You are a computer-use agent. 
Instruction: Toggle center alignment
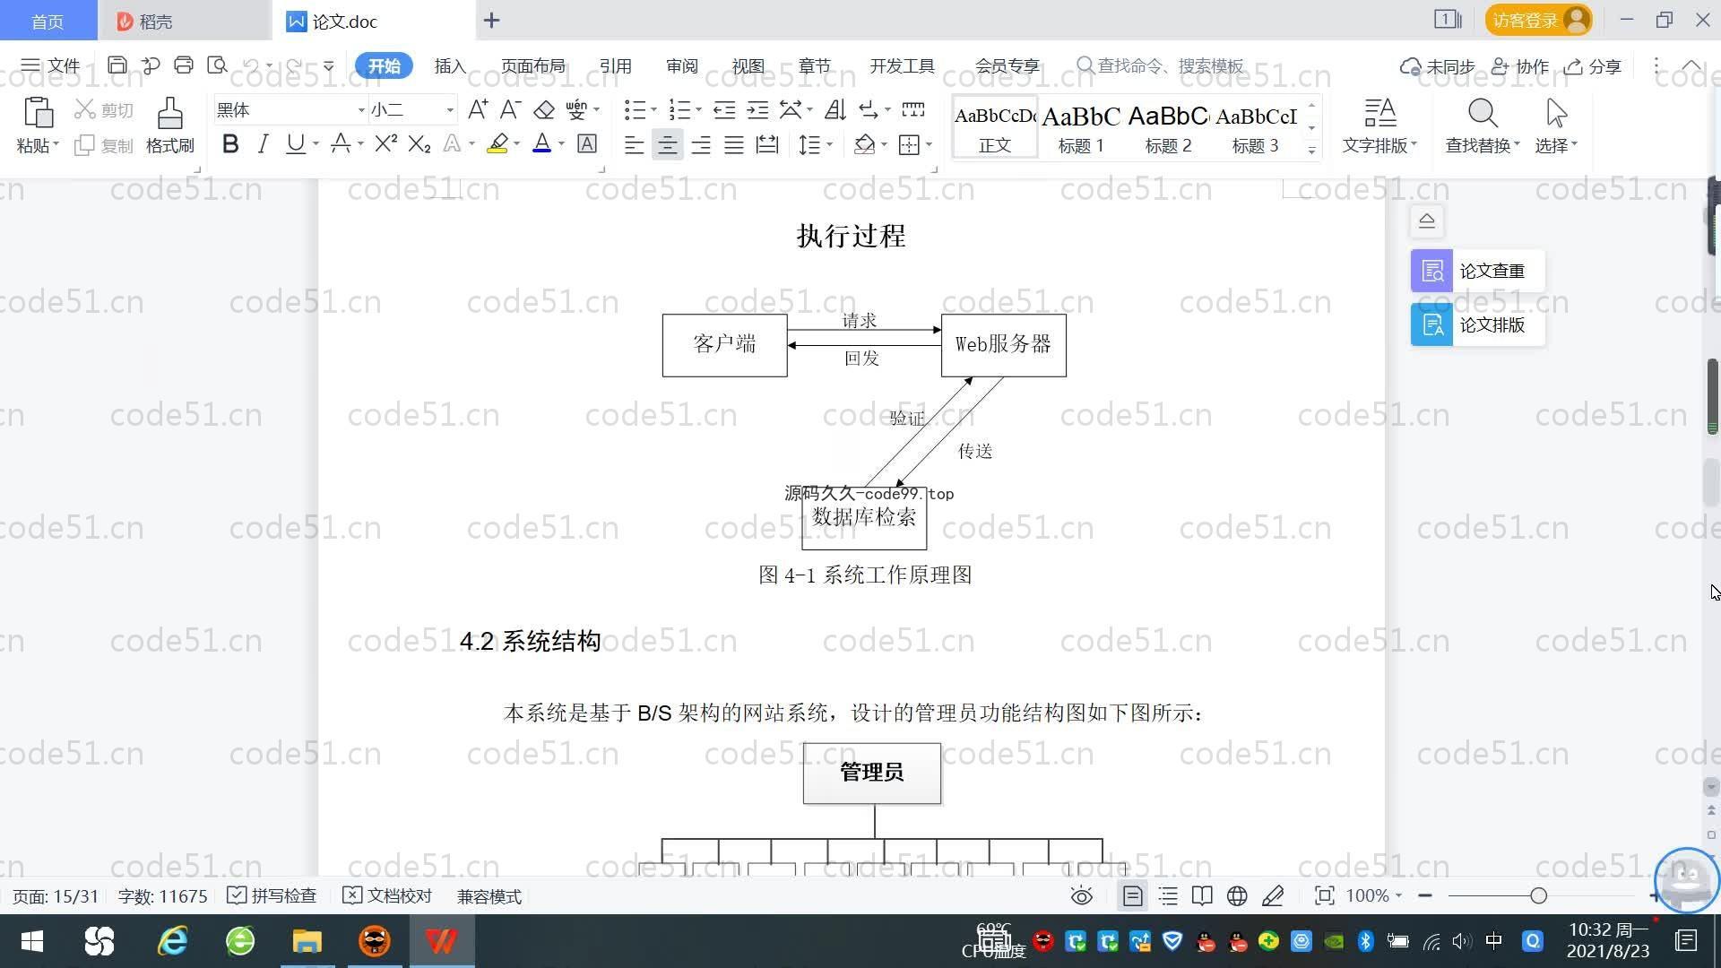click(x=667, y=144)
